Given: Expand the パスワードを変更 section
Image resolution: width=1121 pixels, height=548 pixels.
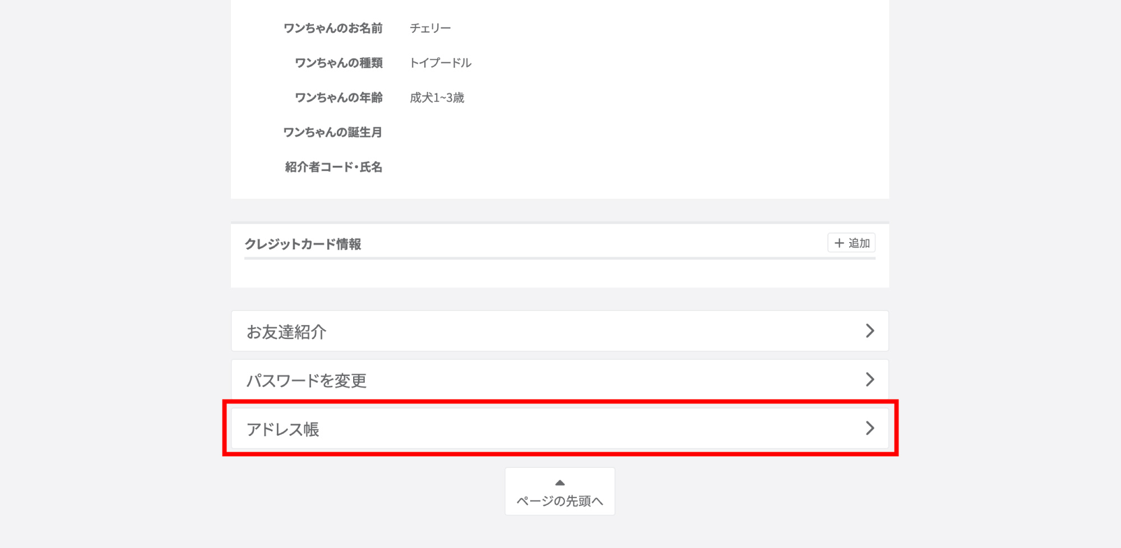Looking at the screenshot, I should pyautogui.click(x=560, y=379).
